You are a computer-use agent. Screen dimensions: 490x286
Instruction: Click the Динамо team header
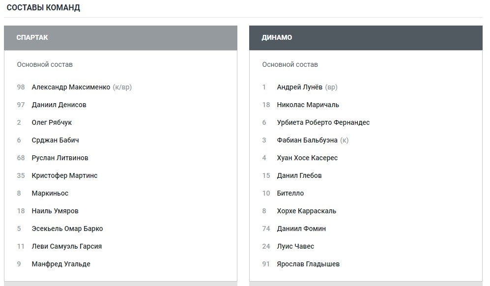pos(277,38)
